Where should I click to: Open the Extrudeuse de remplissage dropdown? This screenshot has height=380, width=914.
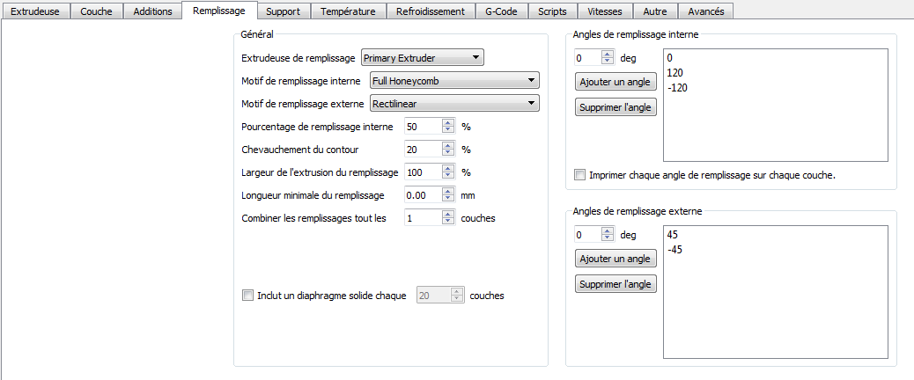point(424,59)
